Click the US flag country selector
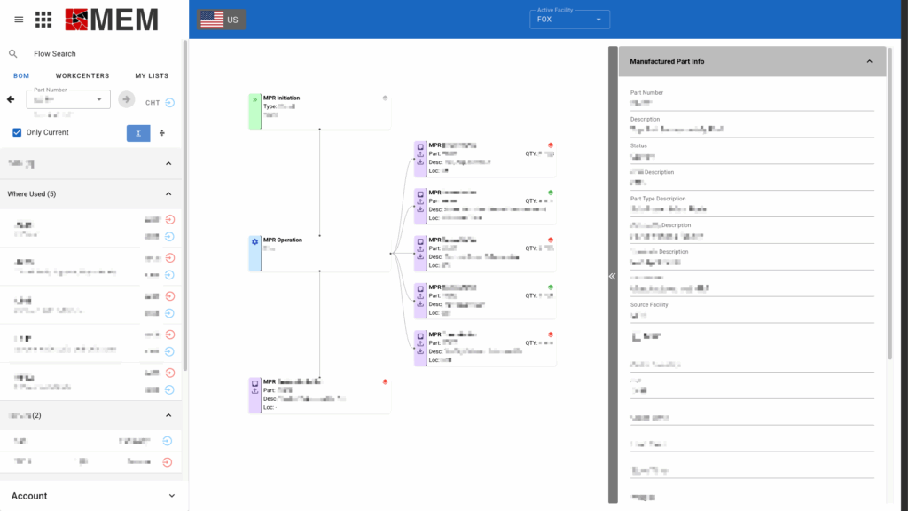The width and height of the screenshot is (908, 511). (x=221, y=20)
